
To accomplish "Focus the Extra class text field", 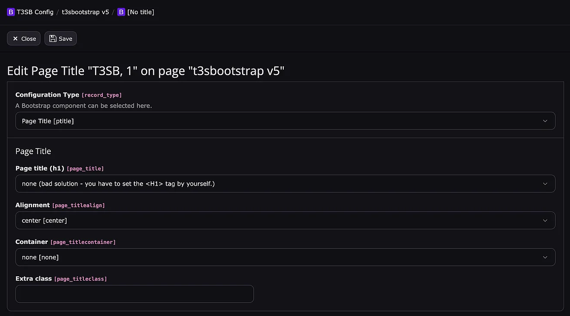I will (134, 294).
